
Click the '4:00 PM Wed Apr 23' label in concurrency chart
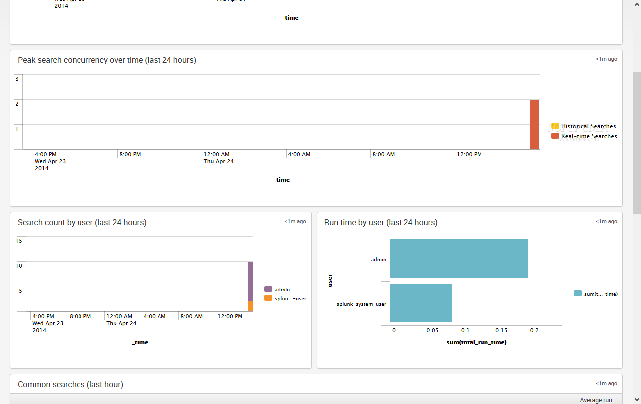(x=50, y=161)
